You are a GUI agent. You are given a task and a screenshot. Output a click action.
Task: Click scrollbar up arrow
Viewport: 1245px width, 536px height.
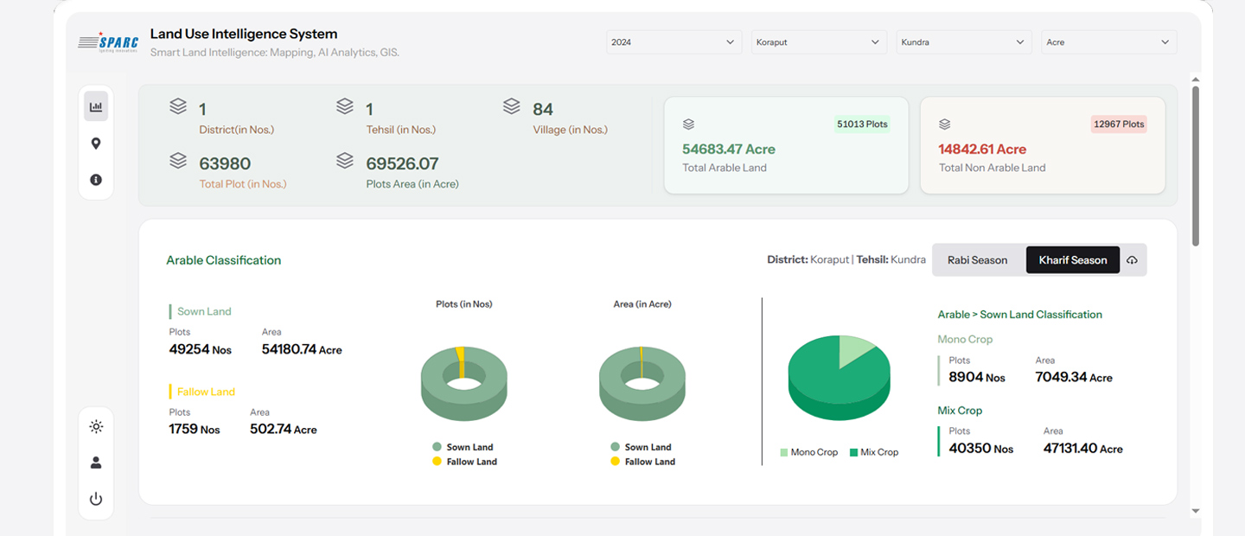[1196, 79]
